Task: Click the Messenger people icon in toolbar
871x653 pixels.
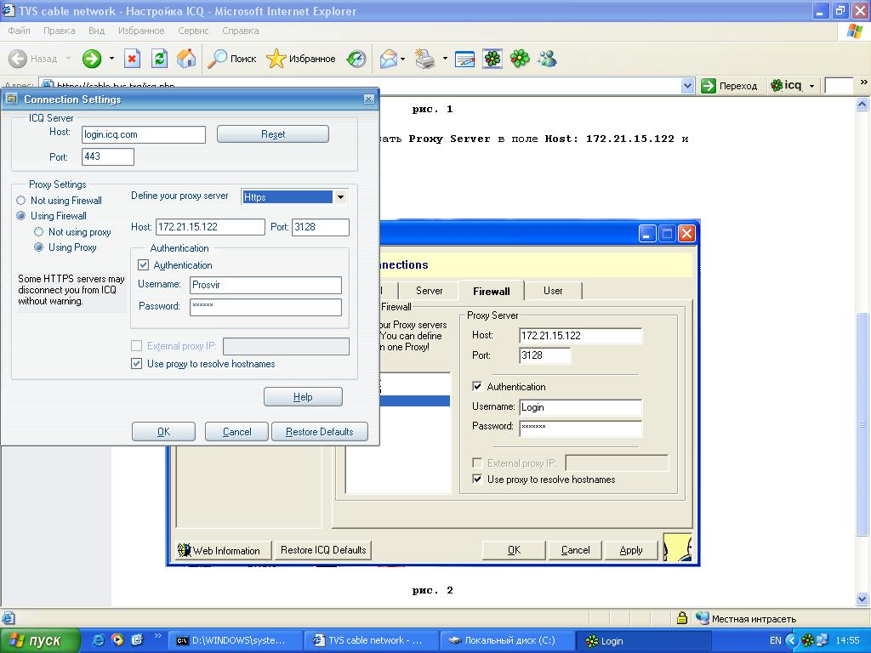Action: point(547,59)
